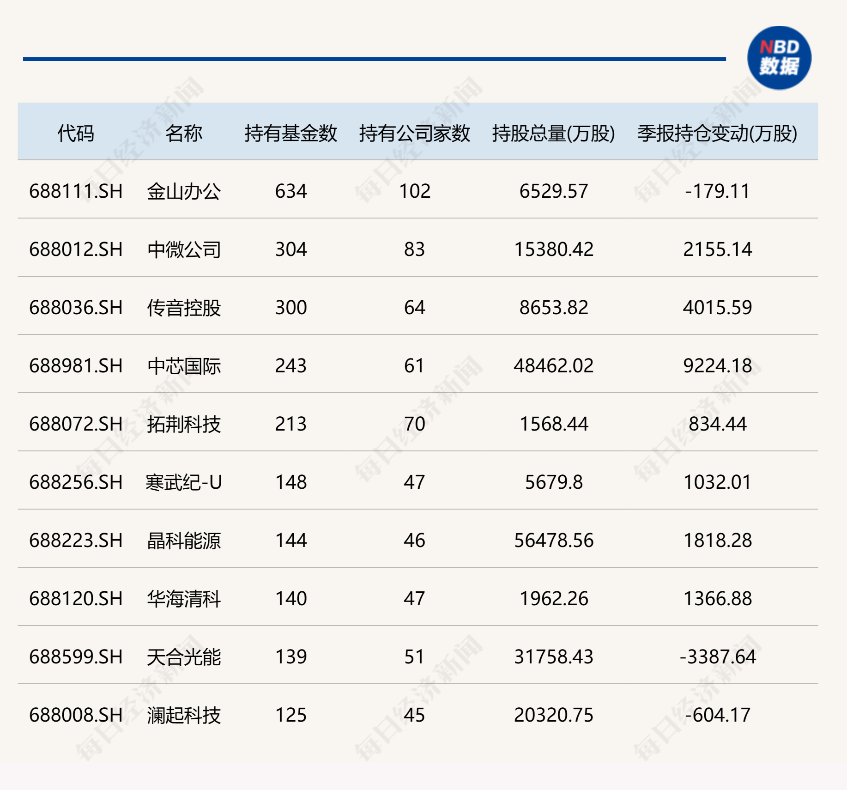Click the 持股总量(万股) column header
This screenshot has height=790, width=847.
point(554,134)
